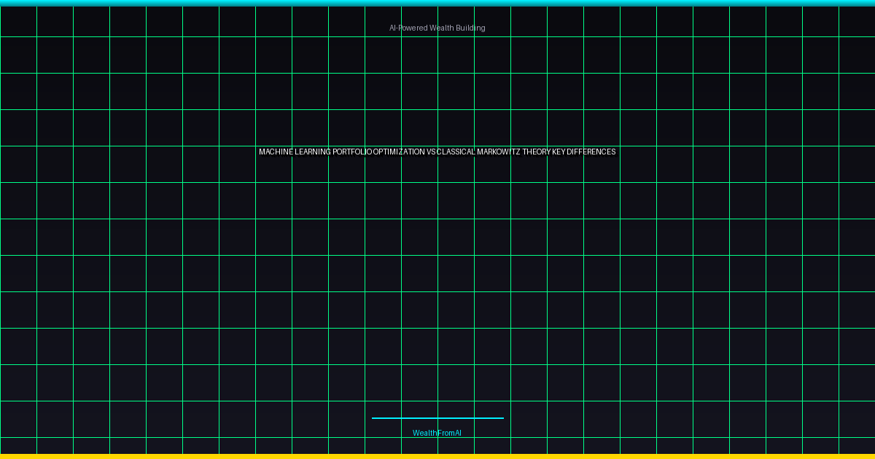Image resolution: width=875 pixels, height=459 pixels.
Task: Click the word THEORY in the headline
Action: click(537, 152)
